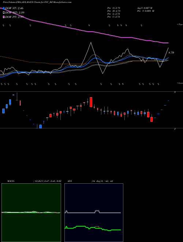Select the 'Pre L: 2.75' value

click(x=114, y=14)
